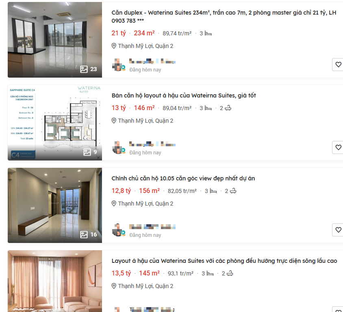The height and width of the screenshot is (312, 343).
Task: Click location pin on 13,5 tỷ listing
Action: (x=114, y=286)
